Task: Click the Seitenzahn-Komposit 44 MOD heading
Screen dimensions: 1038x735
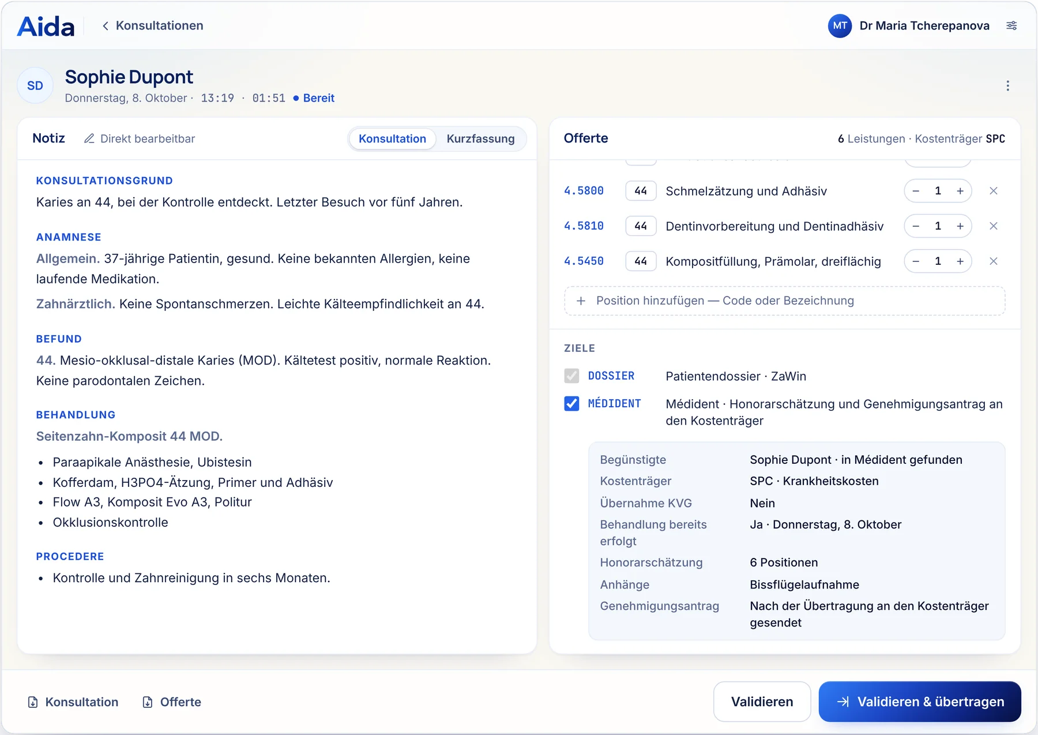Action: [x=129, y=437]
